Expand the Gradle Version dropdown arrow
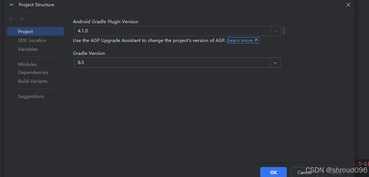The height and width of the screenshot is (177, 369). (275, 63)
